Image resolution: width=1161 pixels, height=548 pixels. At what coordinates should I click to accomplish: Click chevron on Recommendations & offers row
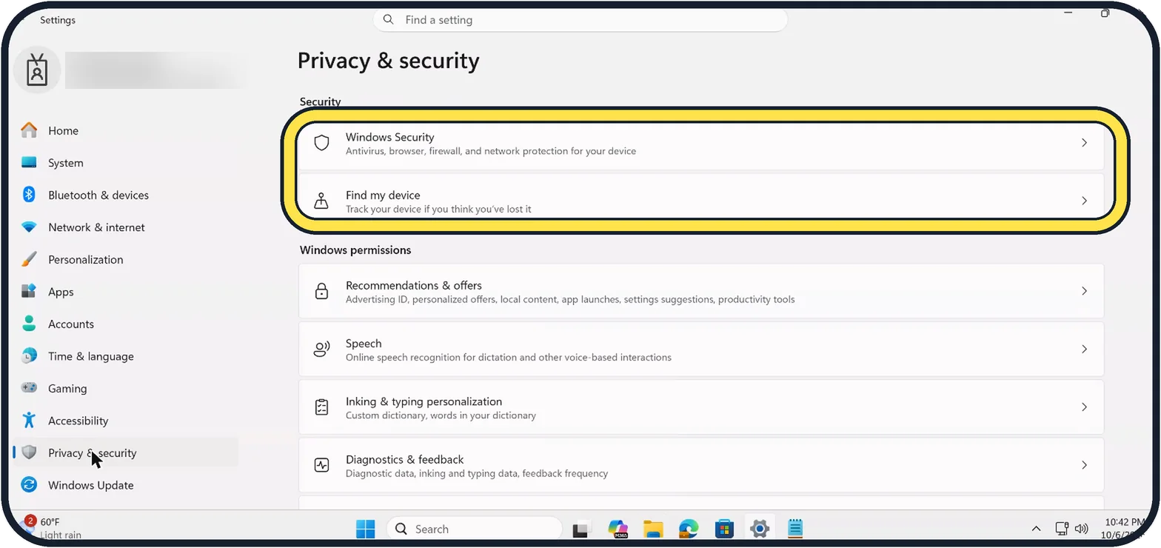(1084, 291)
